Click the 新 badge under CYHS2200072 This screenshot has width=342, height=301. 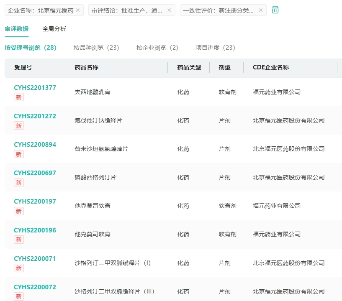pos(19,296)
